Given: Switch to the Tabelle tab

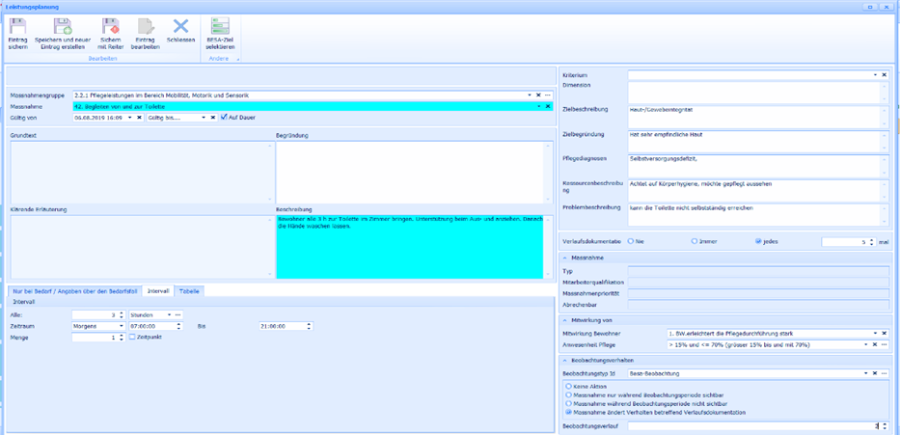Looking at the screenshot, I should pyautogui.click(x=189, y=290).
